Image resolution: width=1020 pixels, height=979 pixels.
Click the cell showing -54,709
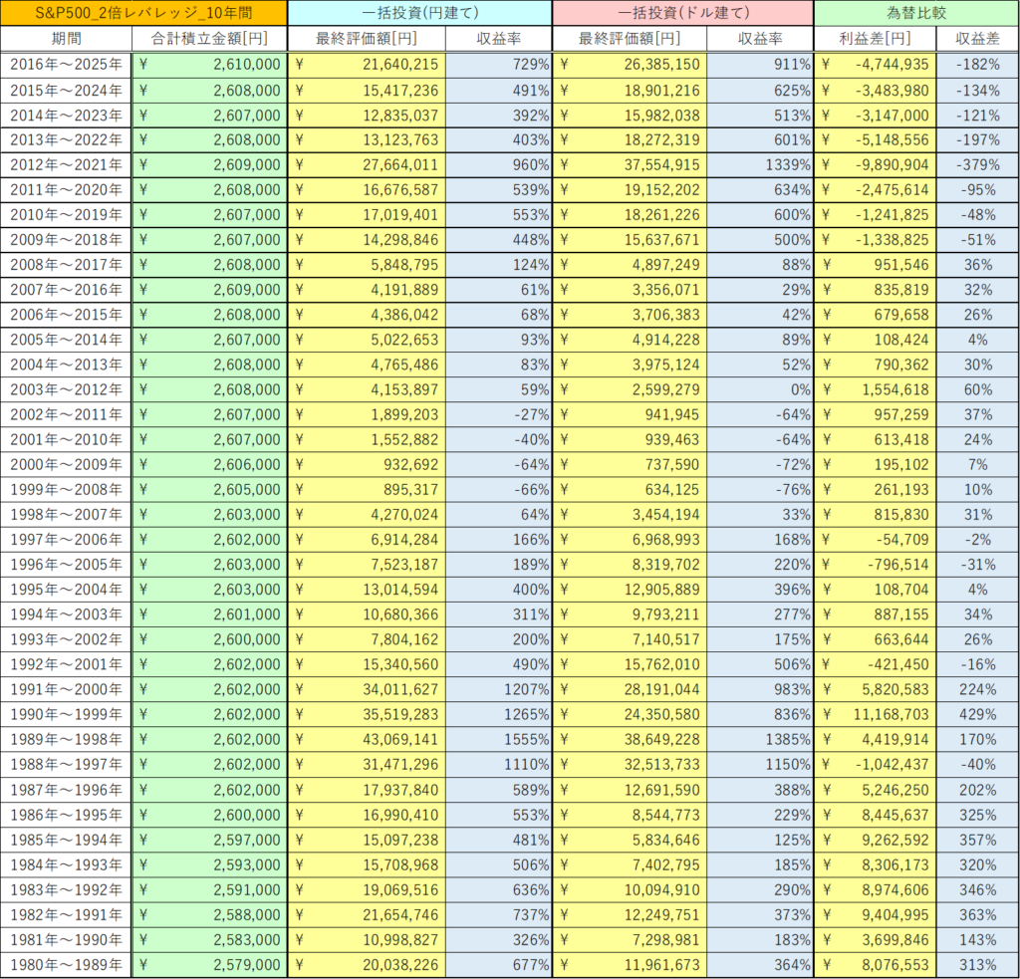[876, 540]
